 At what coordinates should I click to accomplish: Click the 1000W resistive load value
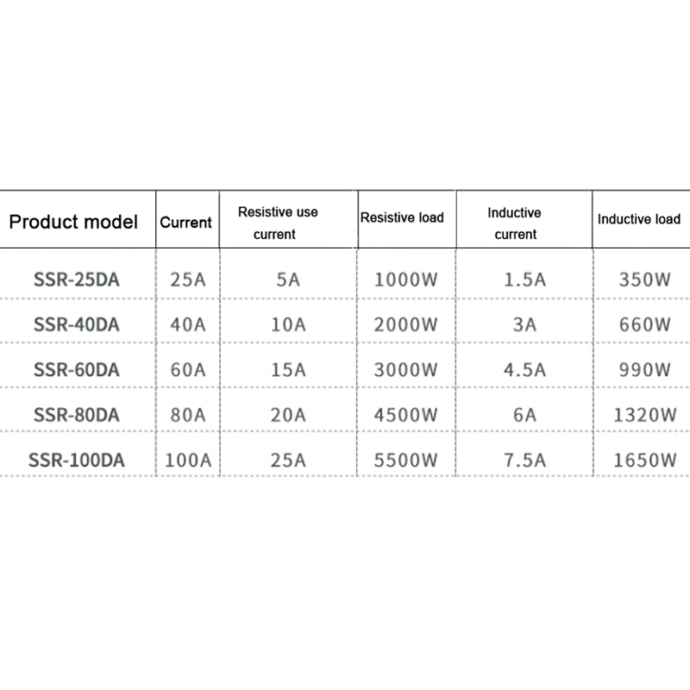click(x=407, y=279)
